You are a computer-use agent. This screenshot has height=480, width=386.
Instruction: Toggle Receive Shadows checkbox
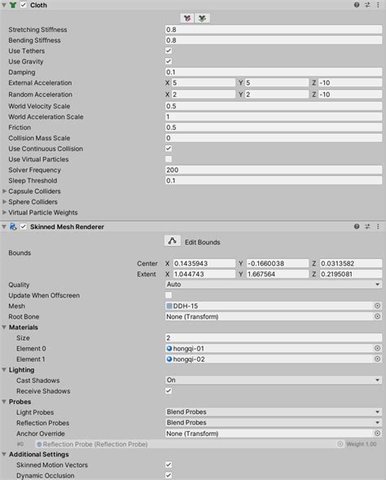(x=169, y=391)
